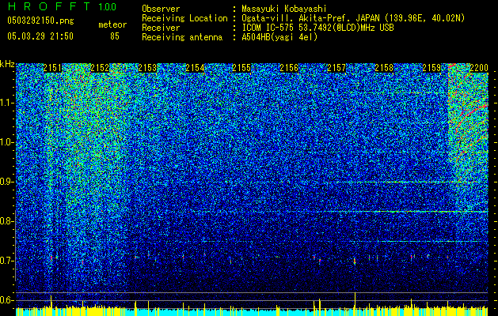Screen dimensions: 498x316
Task: Click the 1.0 kHz frequency tick label
Action: point(7,142)
